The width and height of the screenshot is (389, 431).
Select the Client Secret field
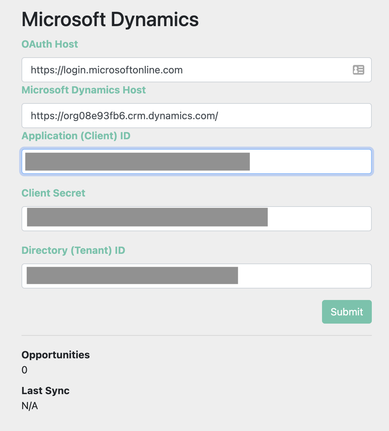point(197,219)
